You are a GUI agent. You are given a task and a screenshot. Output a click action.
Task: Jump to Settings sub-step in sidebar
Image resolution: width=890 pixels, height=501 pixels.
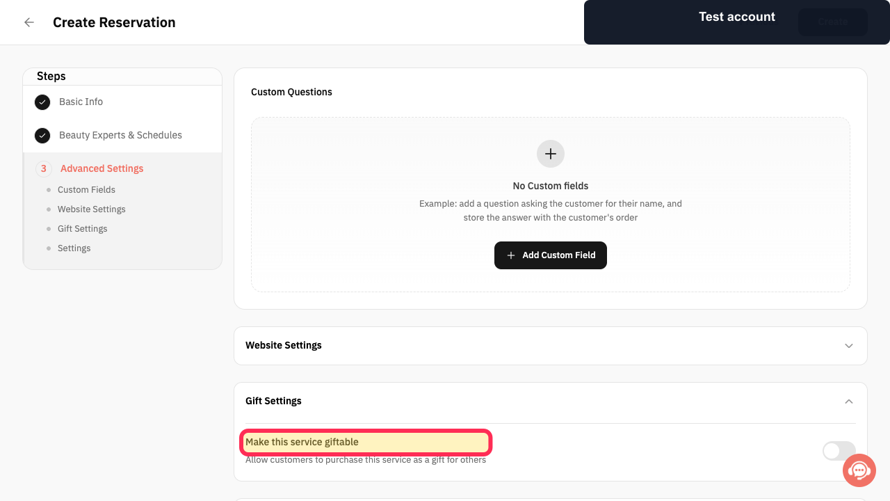click(74, 248)
